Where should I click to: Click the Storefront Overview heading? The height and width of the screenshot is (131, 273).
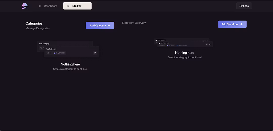[134, 23]
